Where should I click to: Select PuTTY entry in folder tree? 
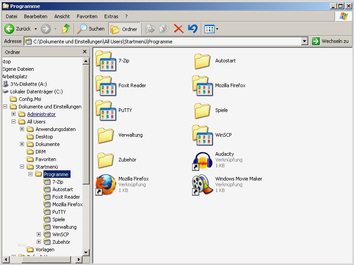[x=59, y=212]
